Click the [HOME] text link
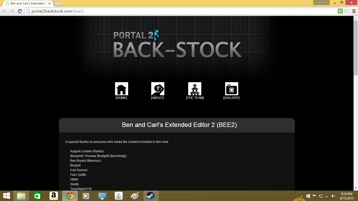The width and height of the screenshot is (358, 201). tap(121, 98)
